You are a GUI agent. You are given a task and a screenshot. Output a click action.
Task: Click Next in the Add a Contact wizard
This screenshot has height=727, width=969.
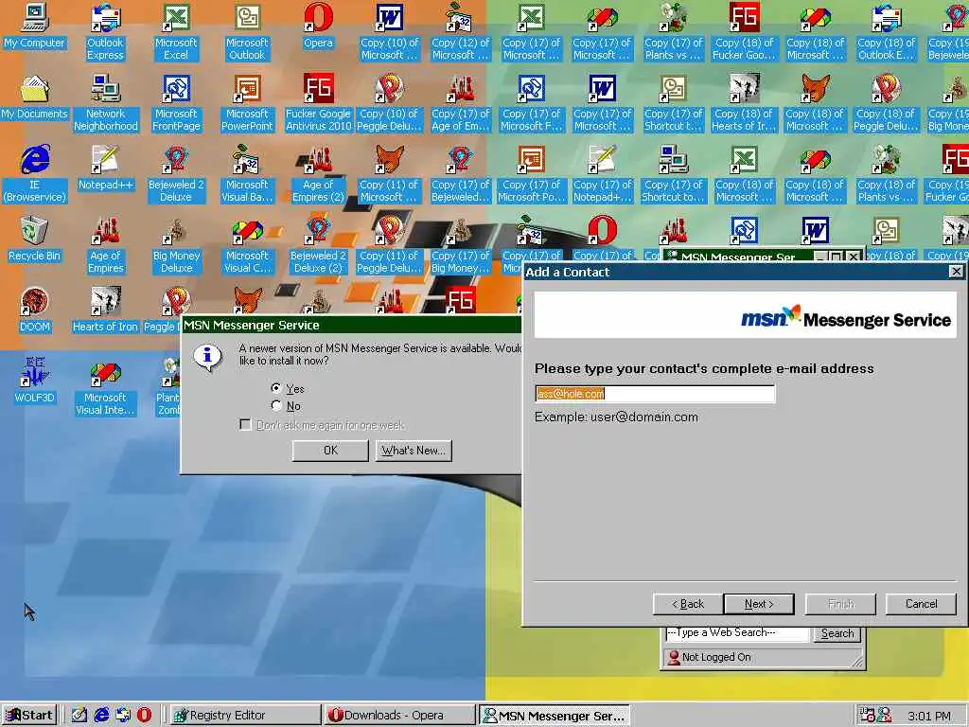[x=759, y=604]
